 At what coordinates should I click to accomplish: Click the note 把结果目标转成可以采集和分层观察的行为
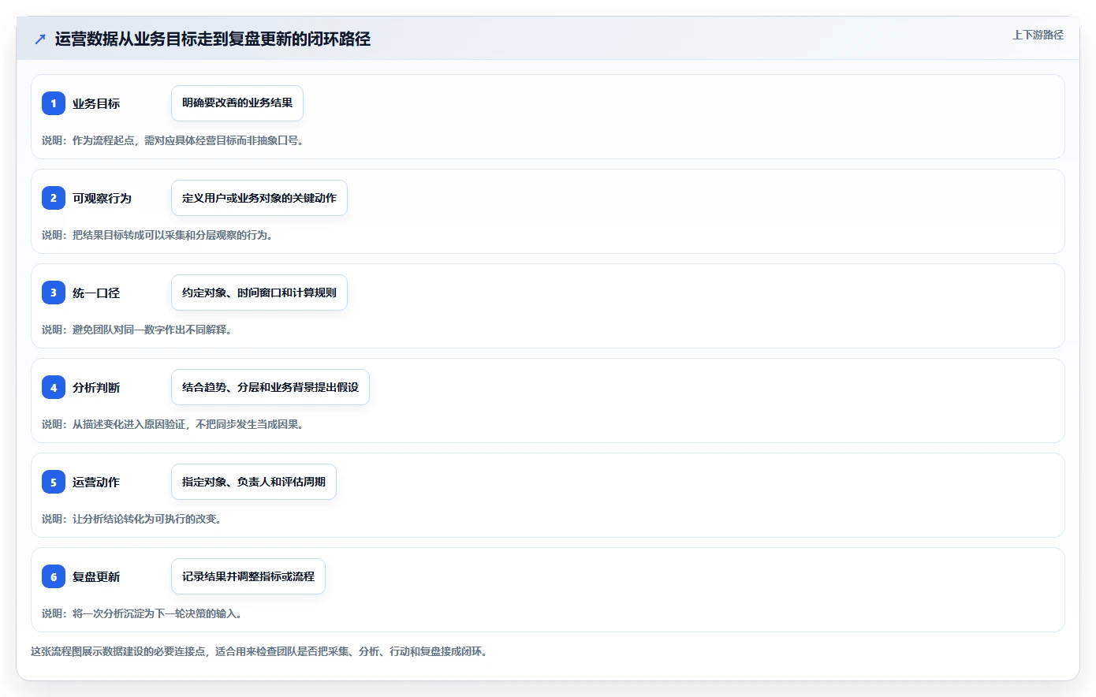[158, 235]
